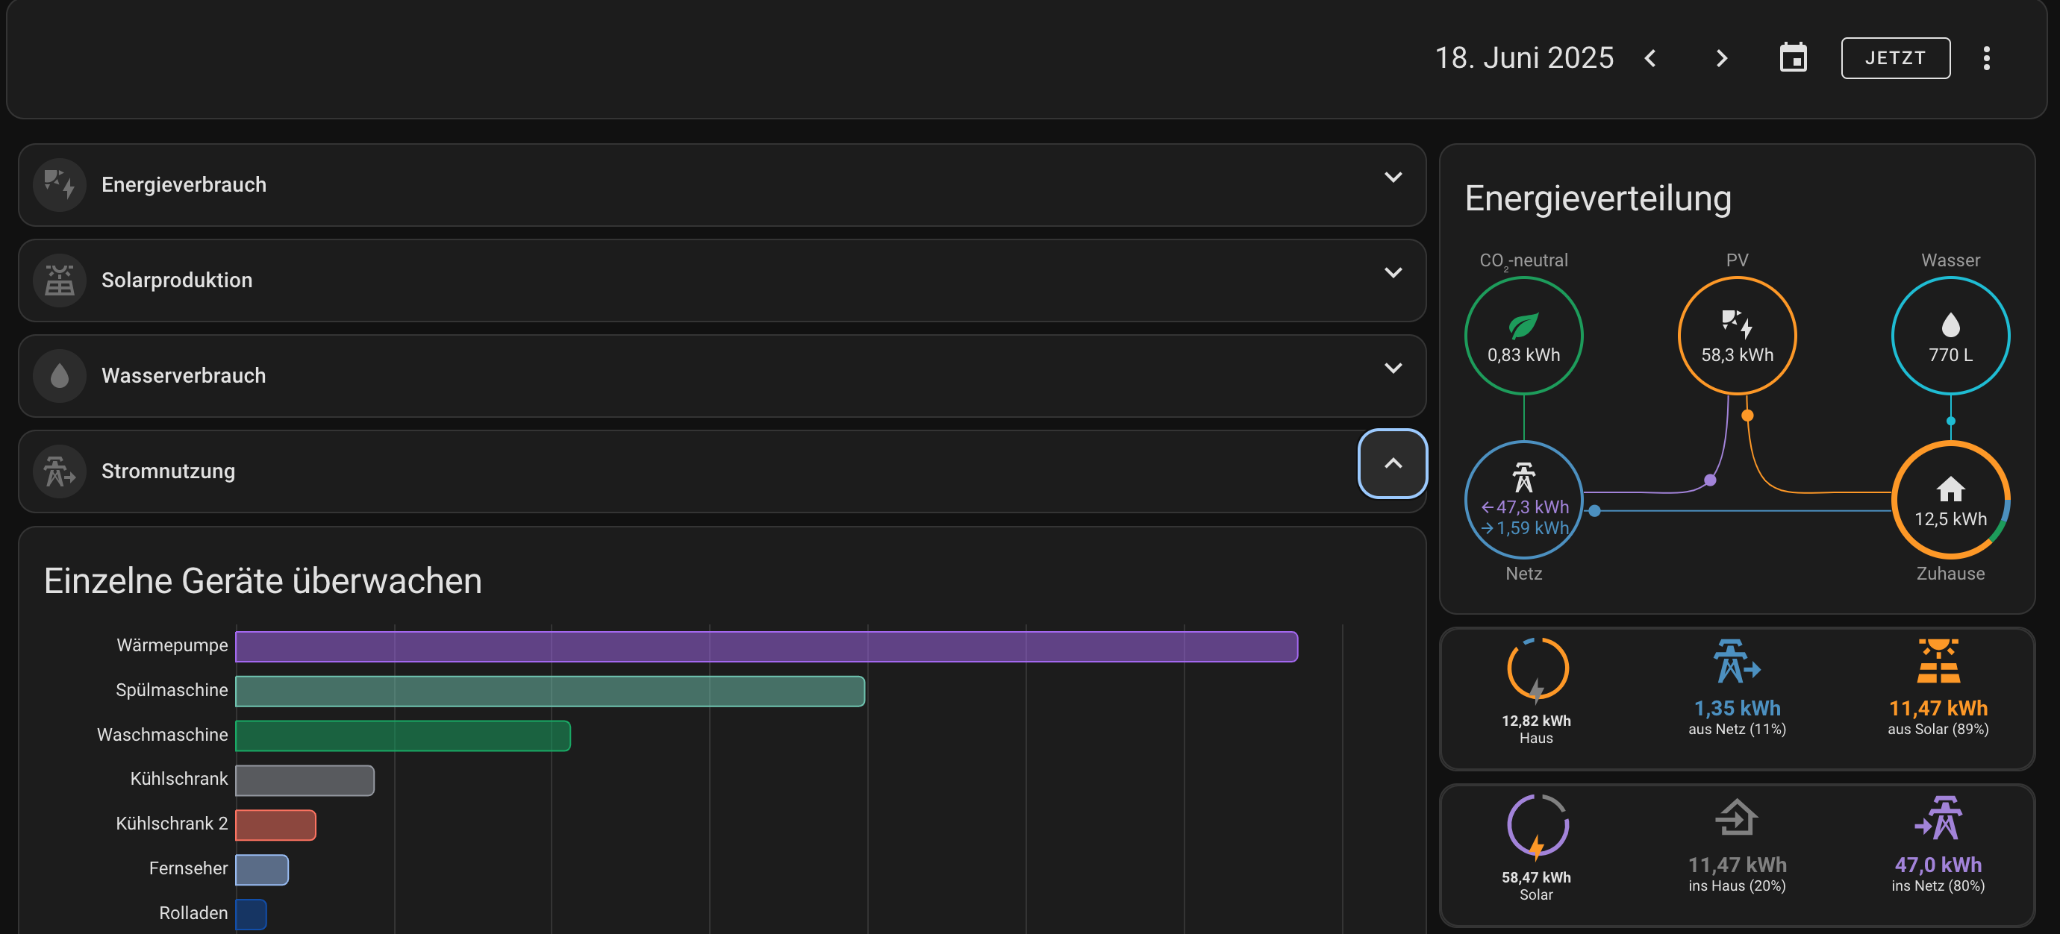Open the three-dot overflow menu
Screen dimensions: 2060x934
(1985, 58)
